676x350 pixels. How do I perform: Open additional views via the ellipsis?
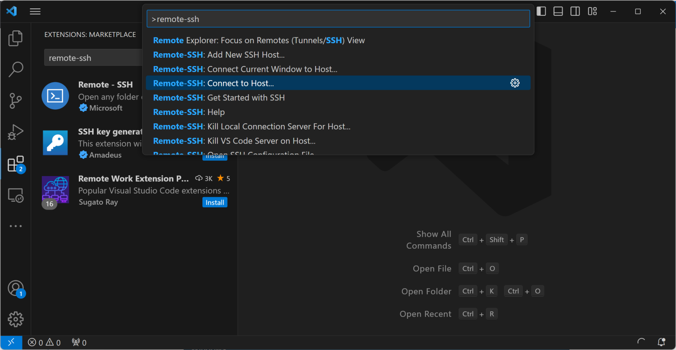pos(15,226)
